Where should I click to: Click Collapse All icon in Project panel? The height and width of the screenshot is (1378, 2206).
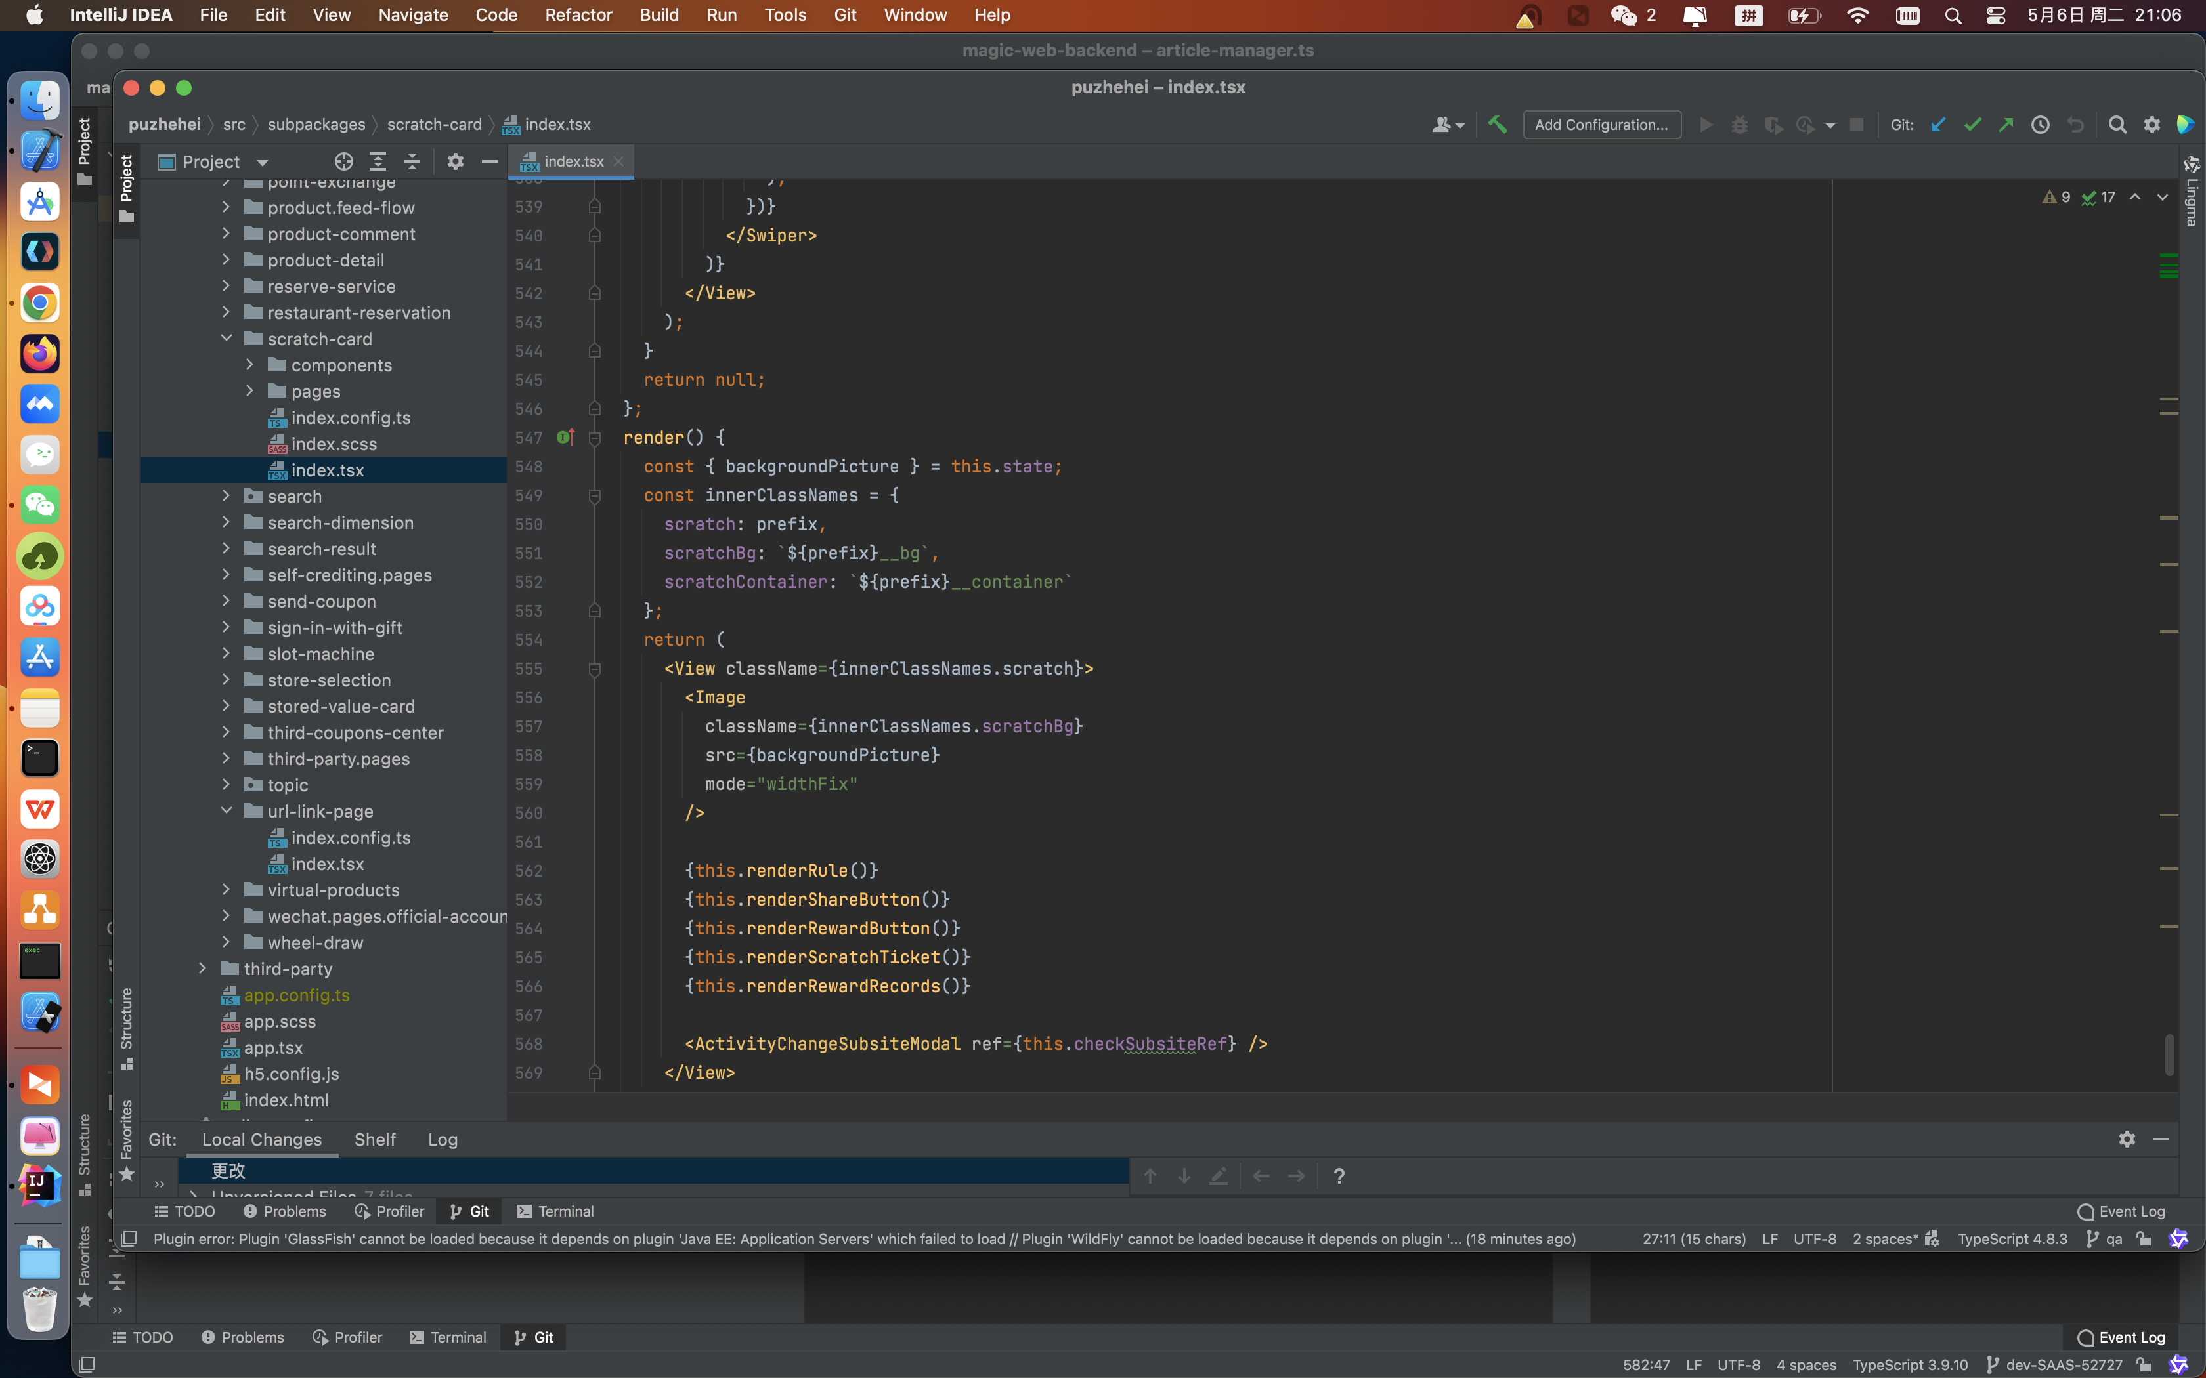coord(412,161)
